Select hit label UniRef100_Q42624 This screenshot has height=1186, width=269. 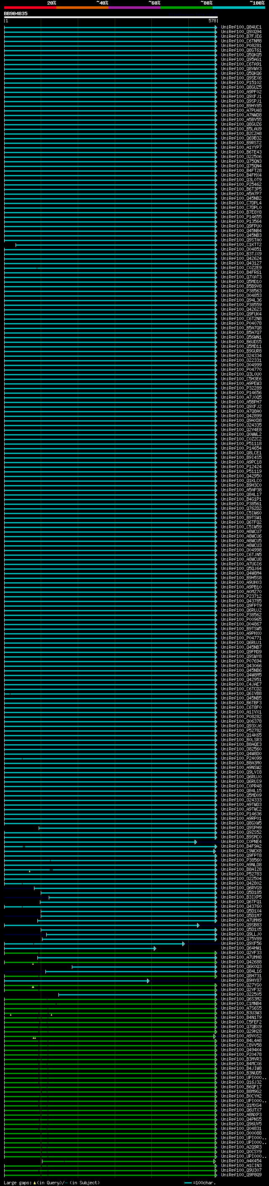(241, 259)
